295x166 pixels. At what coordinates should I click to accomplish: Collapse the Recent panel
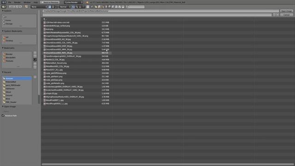tap(3, 72)
